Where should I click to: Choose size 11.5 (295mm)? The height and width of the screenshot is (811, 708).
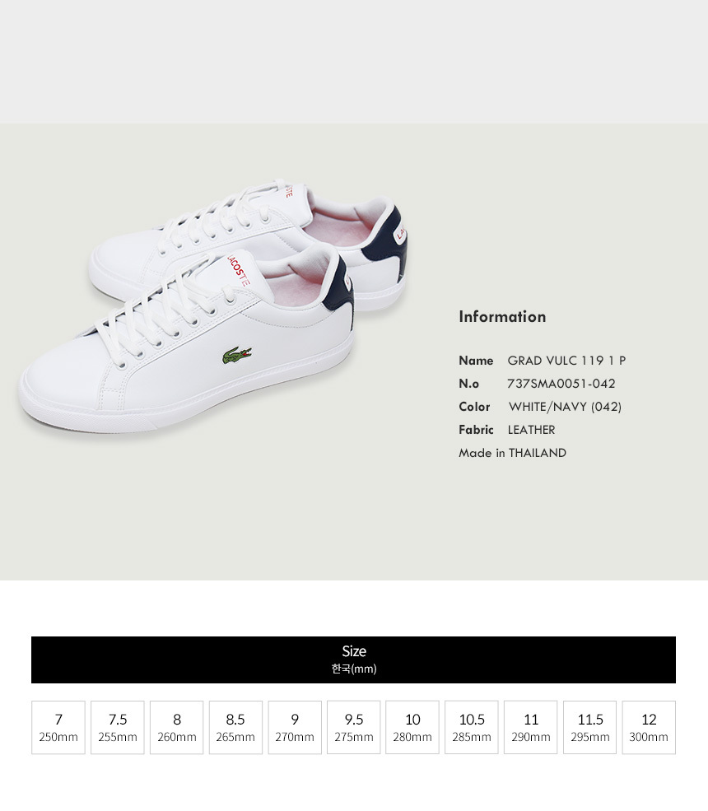pyautogui.click(x=589, y=727)
